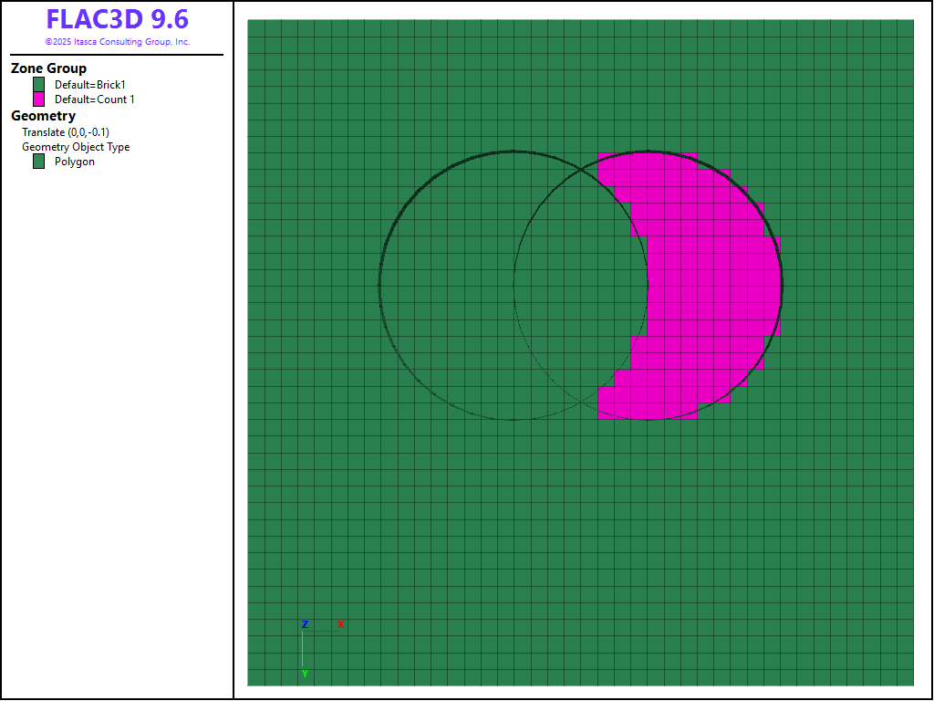934x701 pixels.
Task: Click the green Y axis label
Action: coord(305,674)
